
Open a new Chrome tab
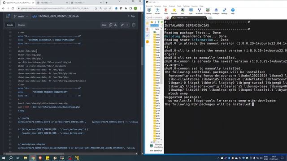(x=107, y=3)
